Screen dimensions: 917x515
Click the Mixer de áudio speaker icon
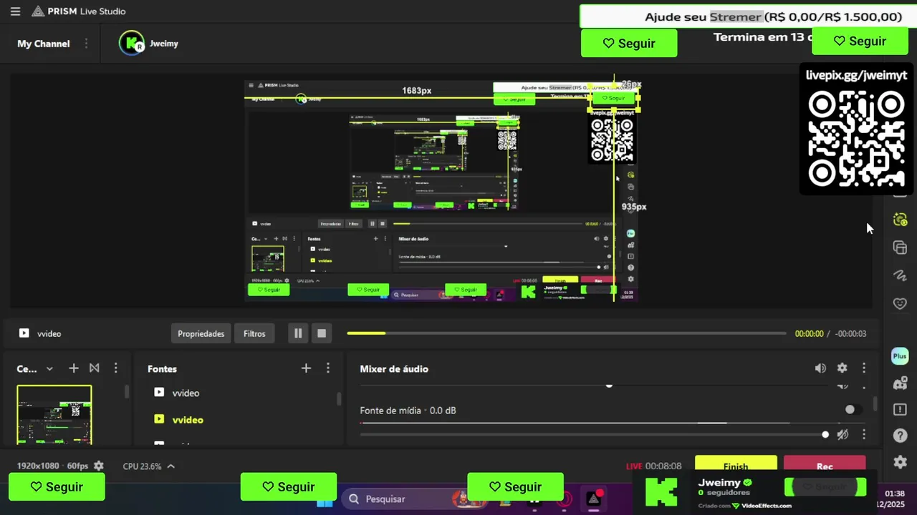point(820,368)
